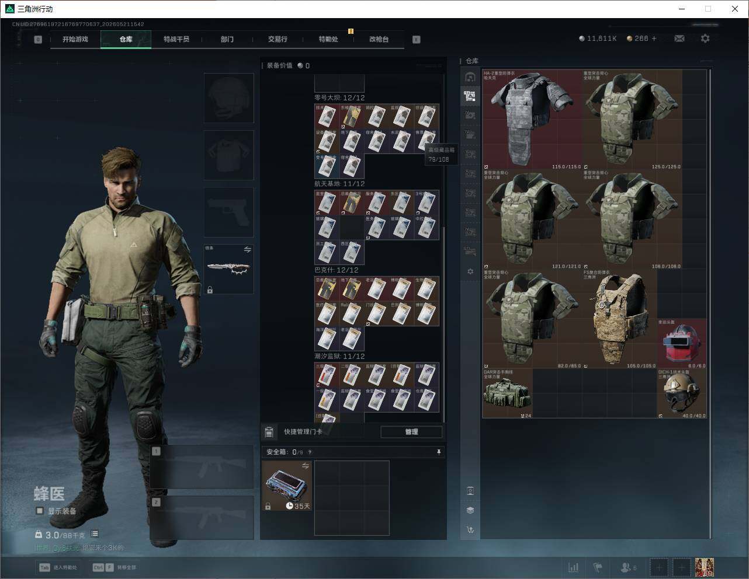This screenshot has width=749, height=579.
Task: Open the mail inbox envelope icon
Action: 679,39
